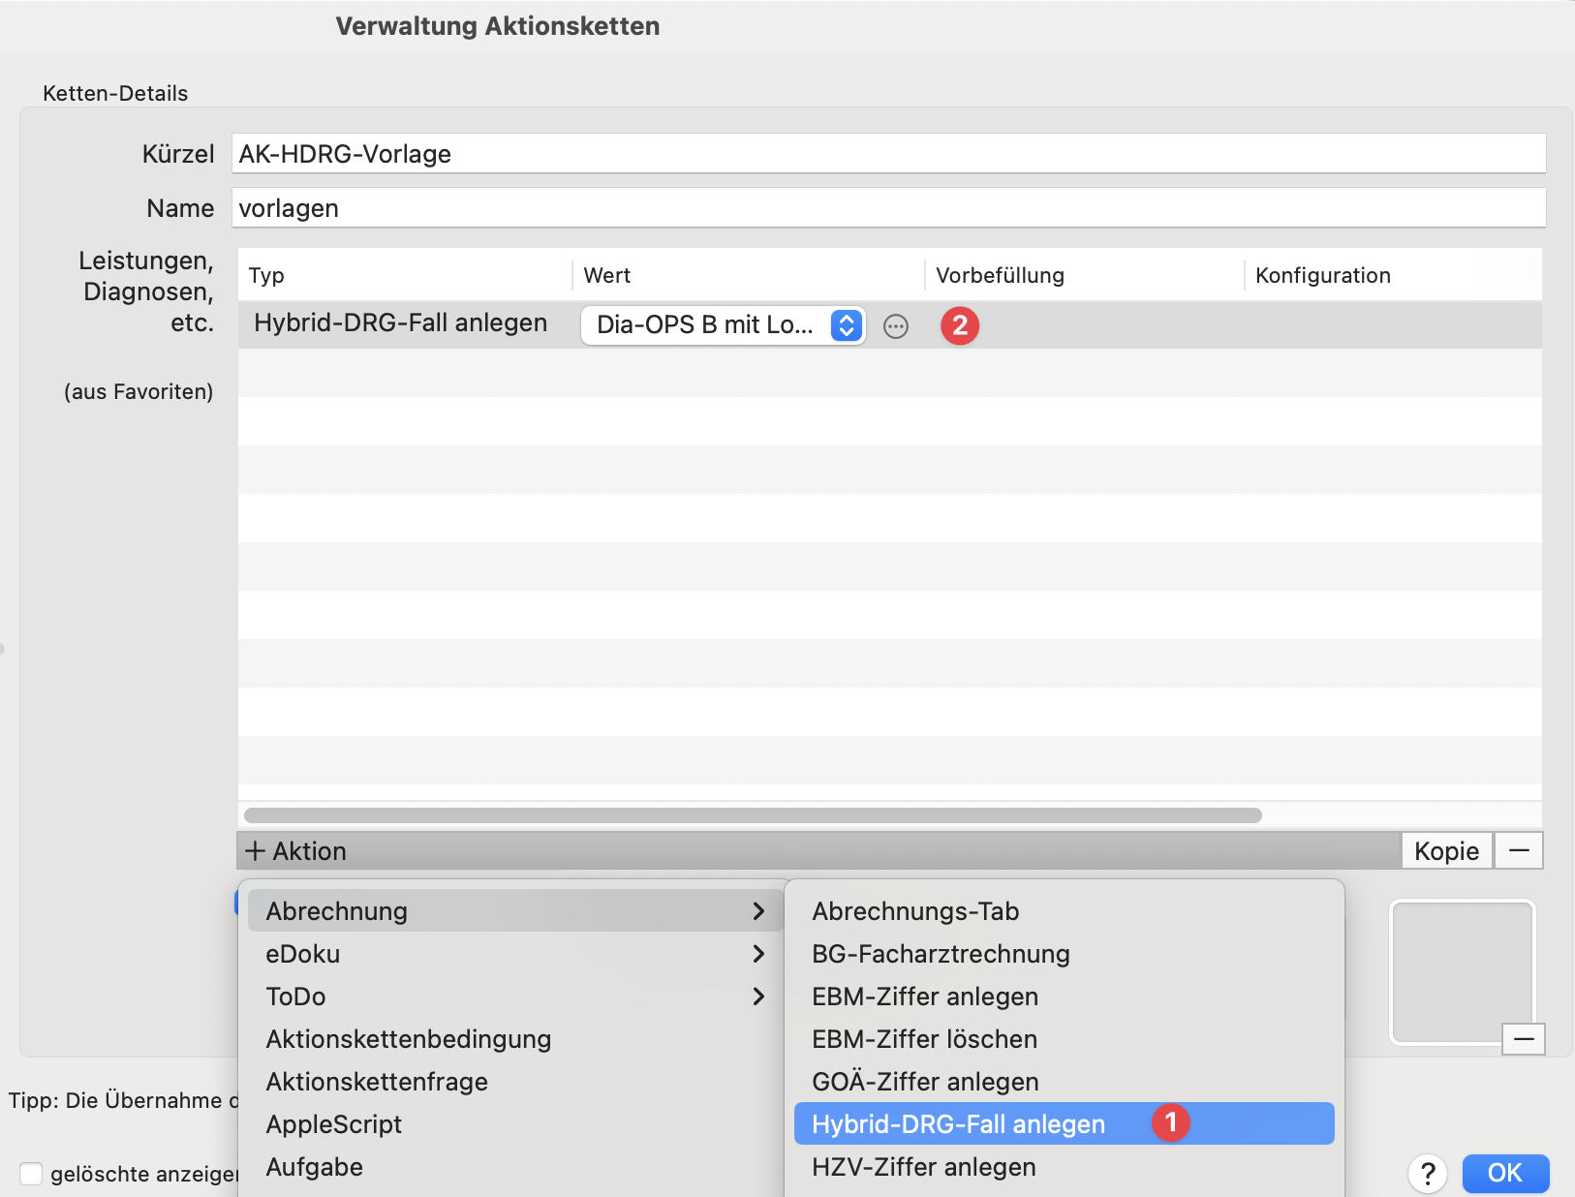The width and height of the screenshot is (1575, 1197).
Task: Select GOÄ-Ziffer anlegen
Action: [1065, 1081]
